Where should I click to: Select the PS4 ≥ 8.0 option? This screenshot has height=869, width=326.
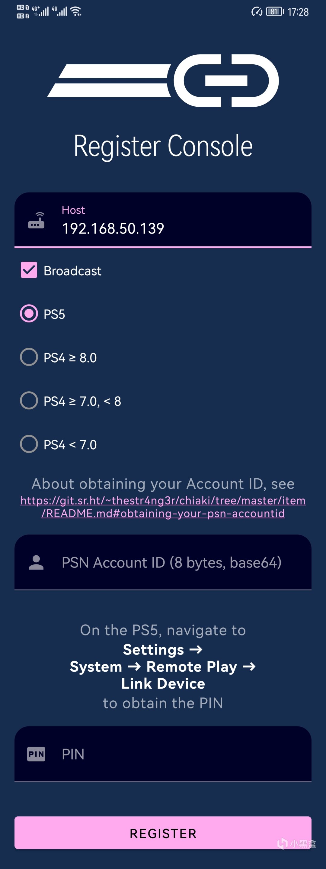click(x=29, y=357)
